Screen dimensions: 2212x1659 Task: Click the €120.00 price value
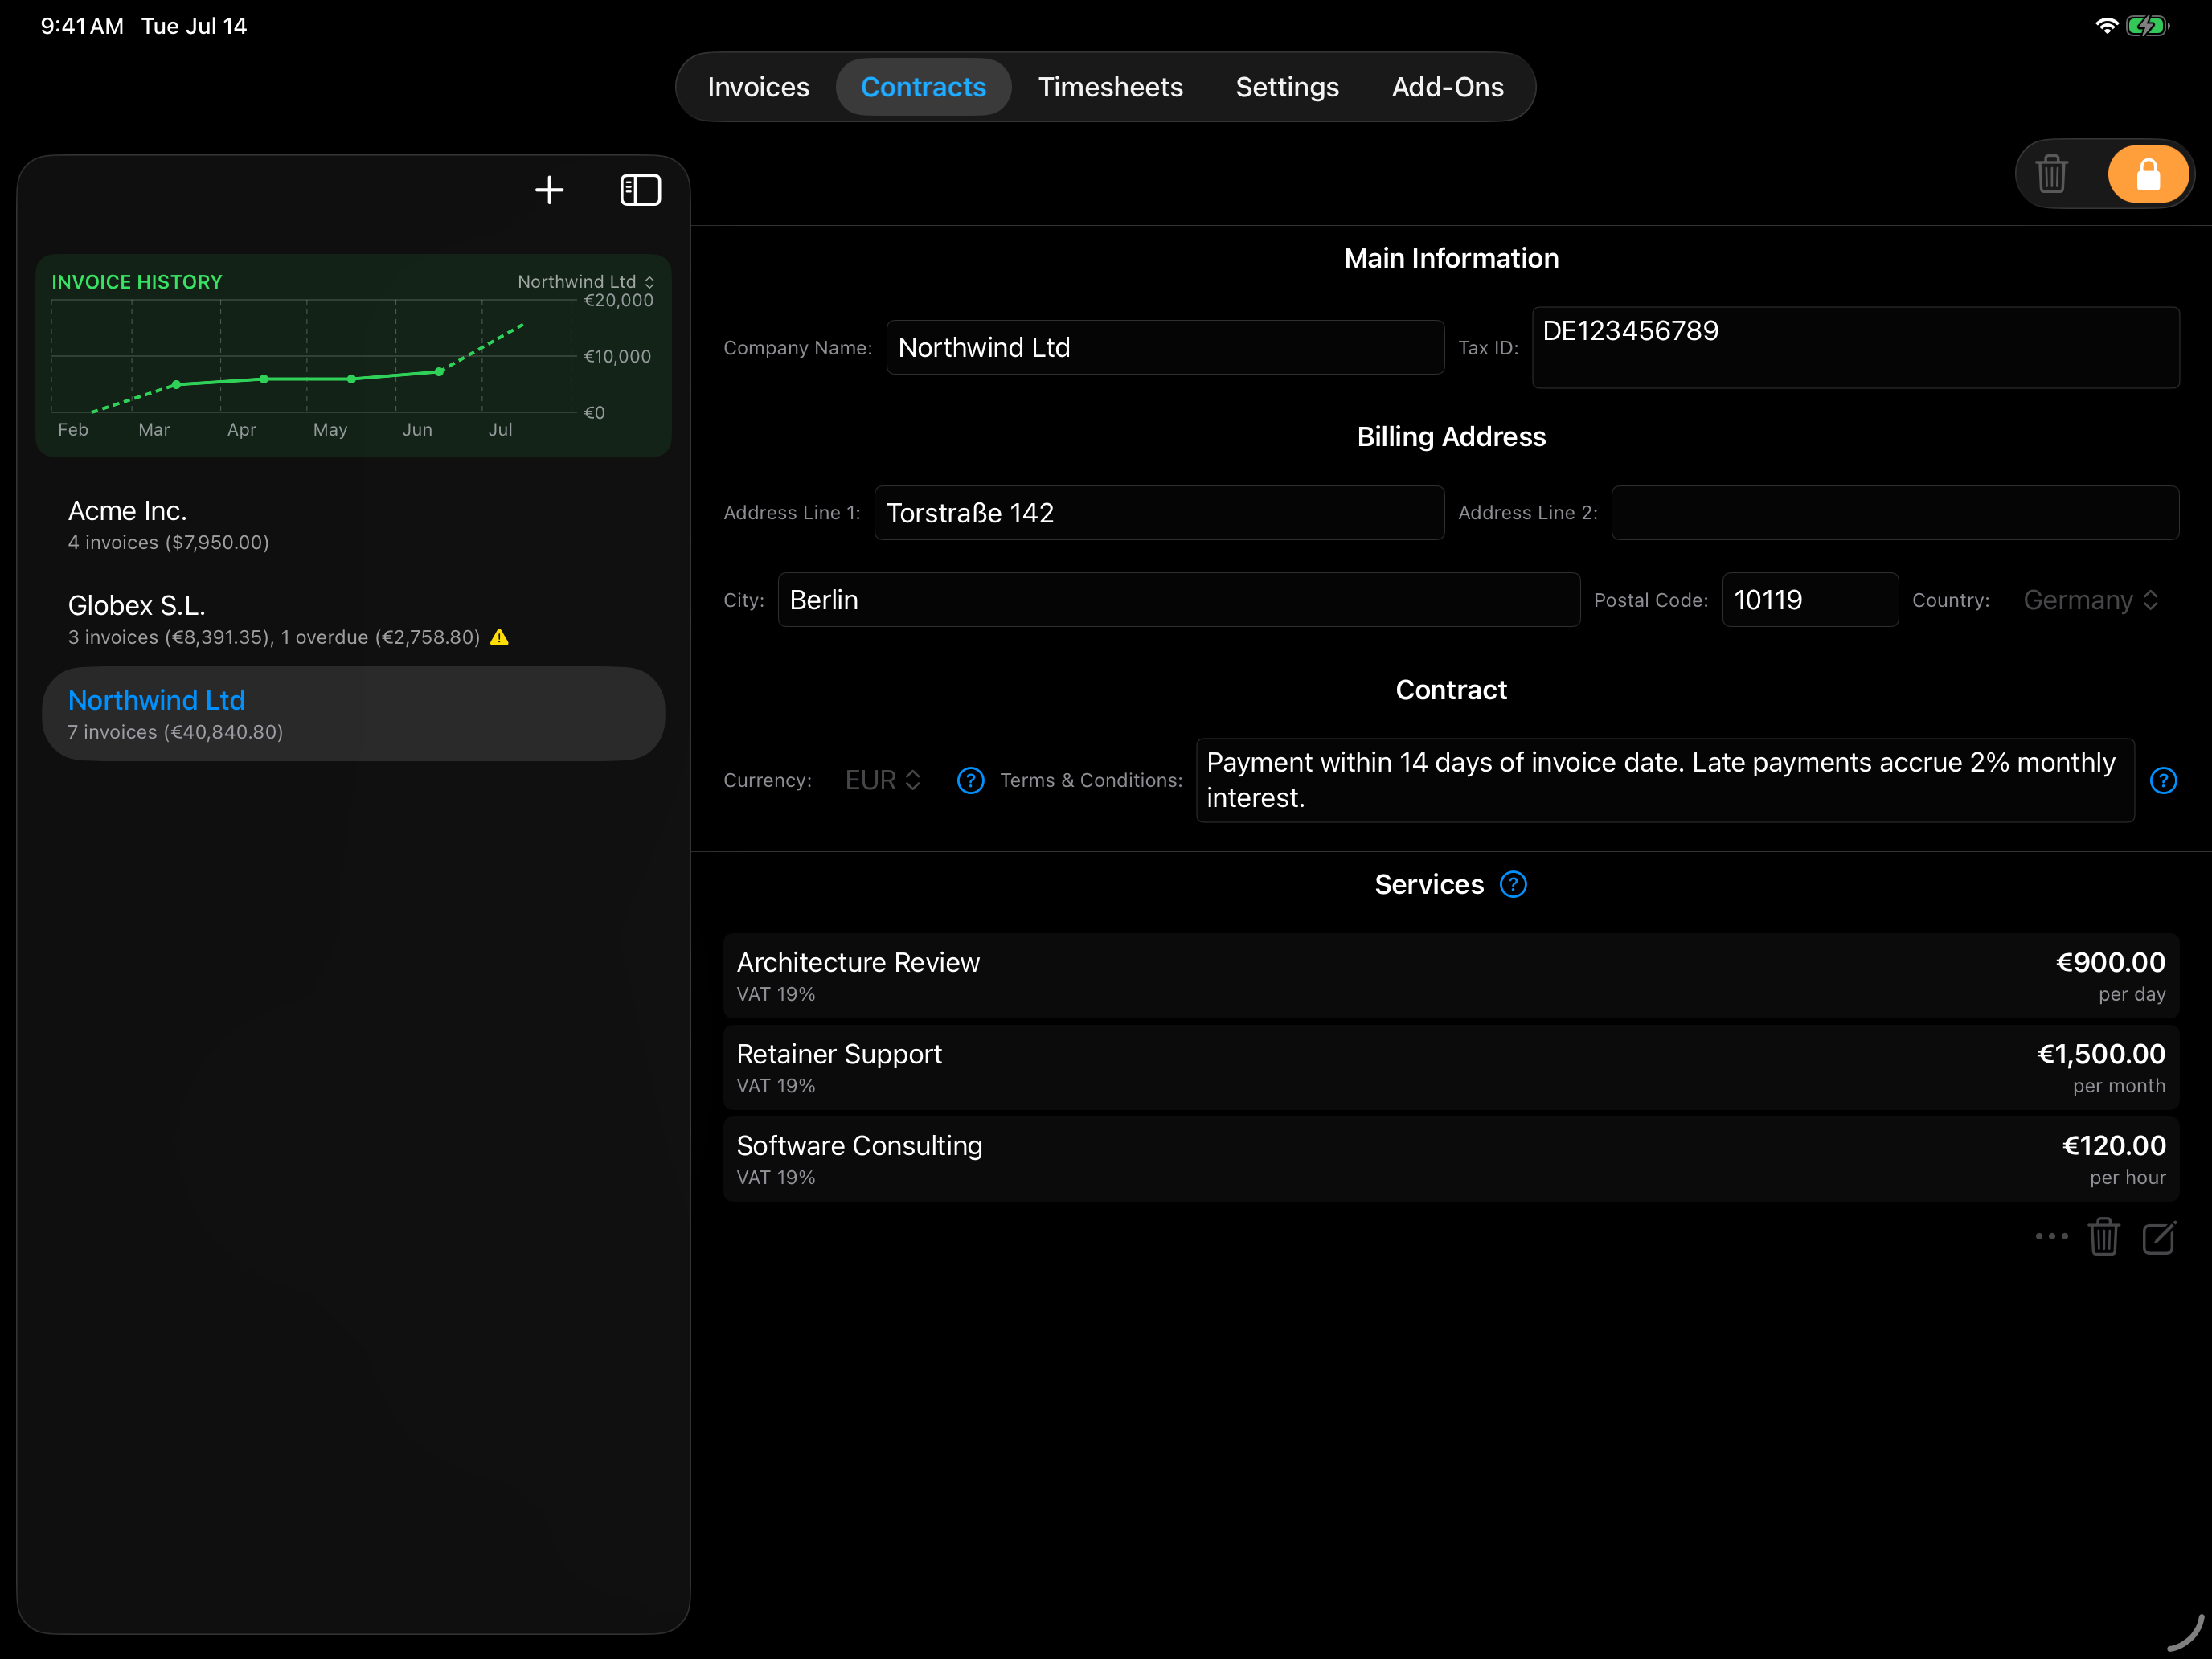[x=2114, y=1145]
